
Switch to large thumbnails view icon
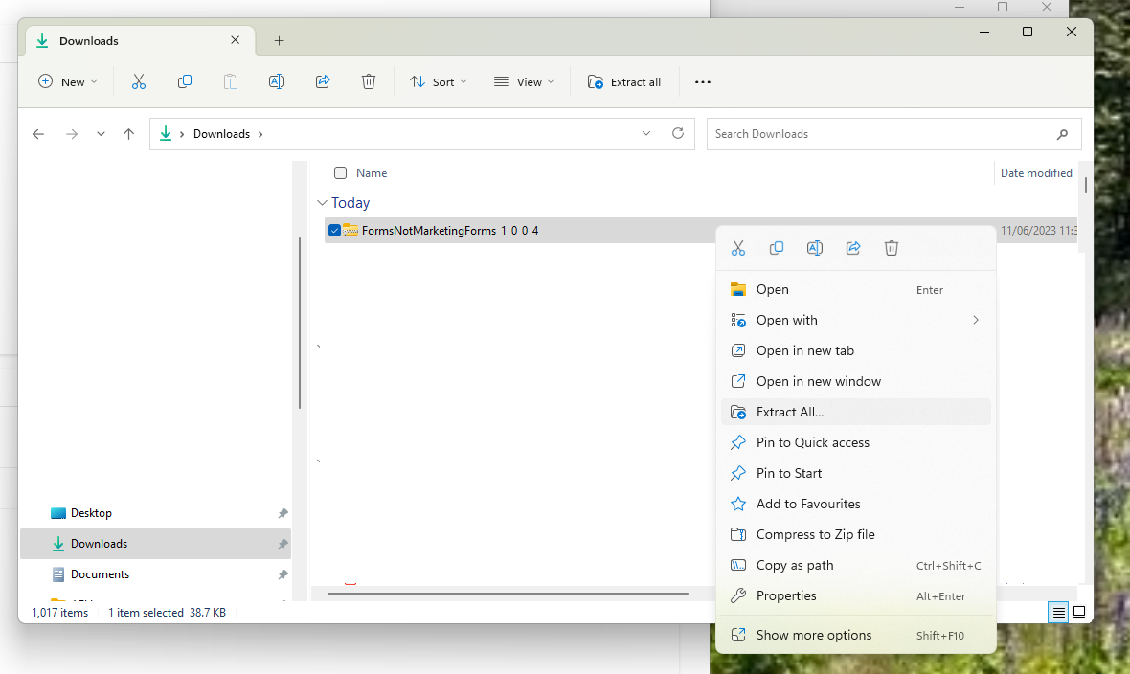(x=1079, y=612)
